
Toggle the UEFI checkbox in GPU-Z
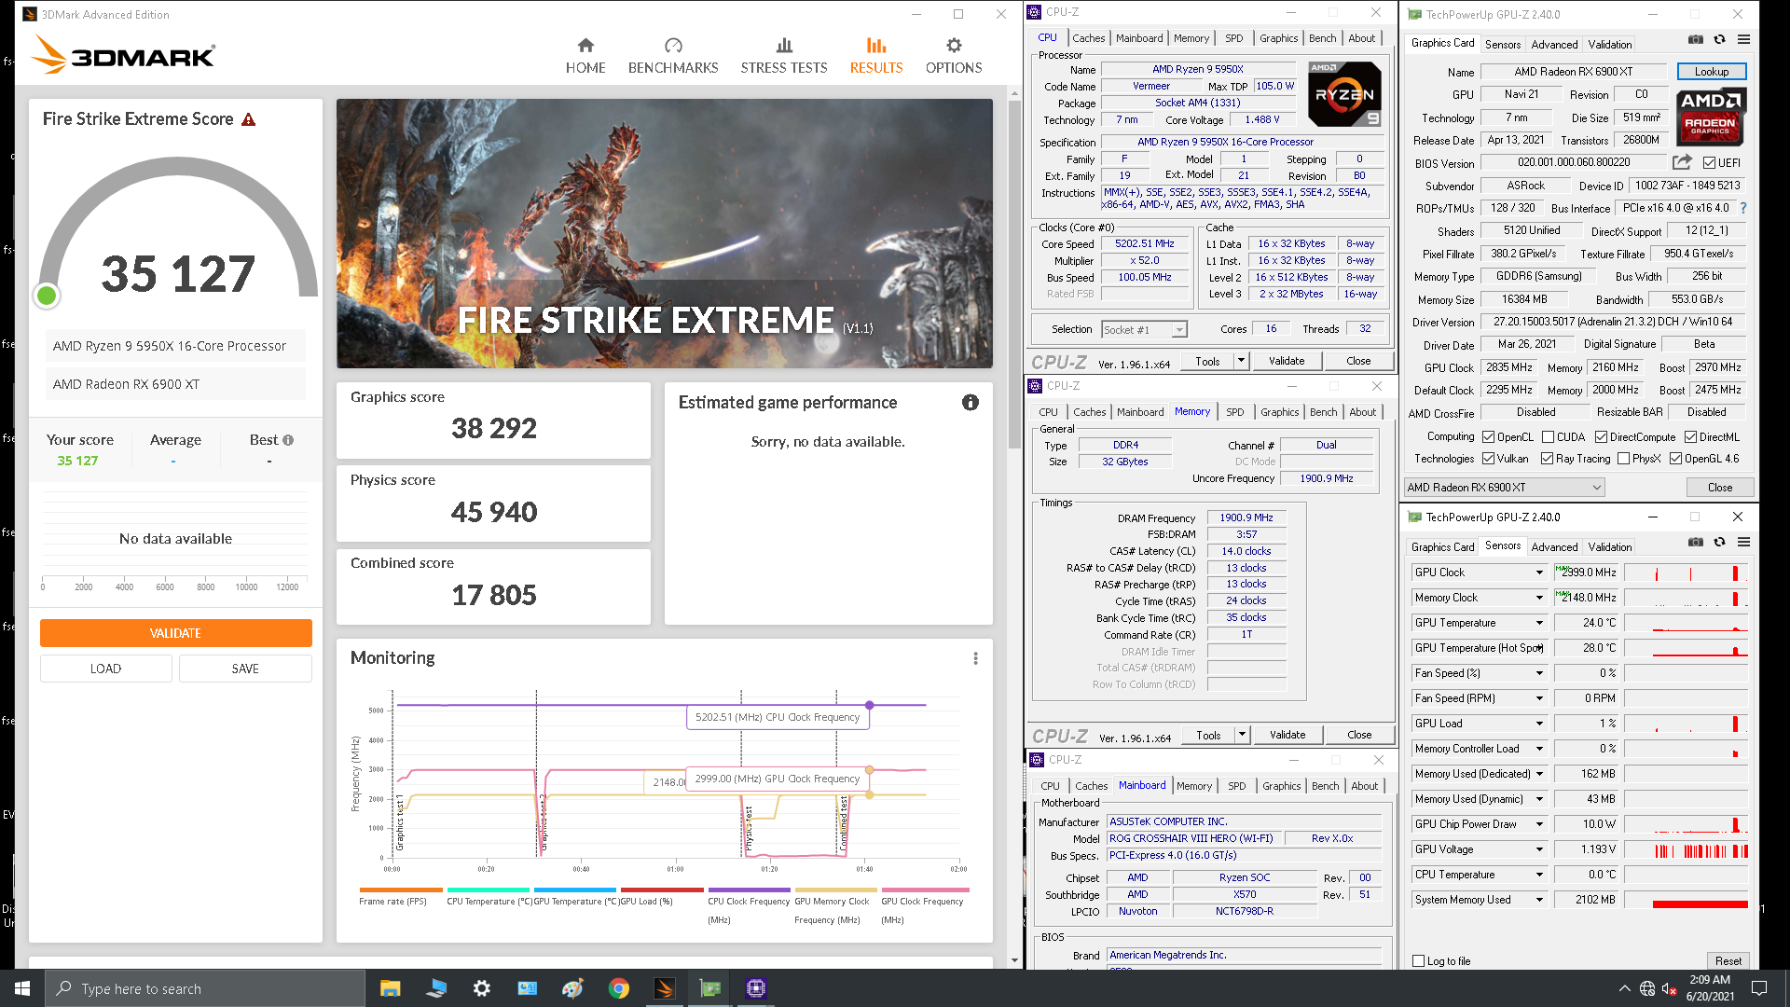[1709, 162]
